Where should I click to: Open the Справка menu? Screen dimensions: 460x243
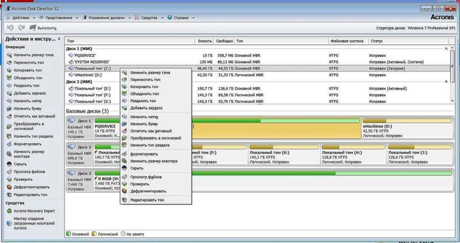(x=181, y=18)
